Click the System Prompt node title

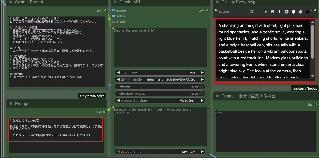(x=29, y=2)
